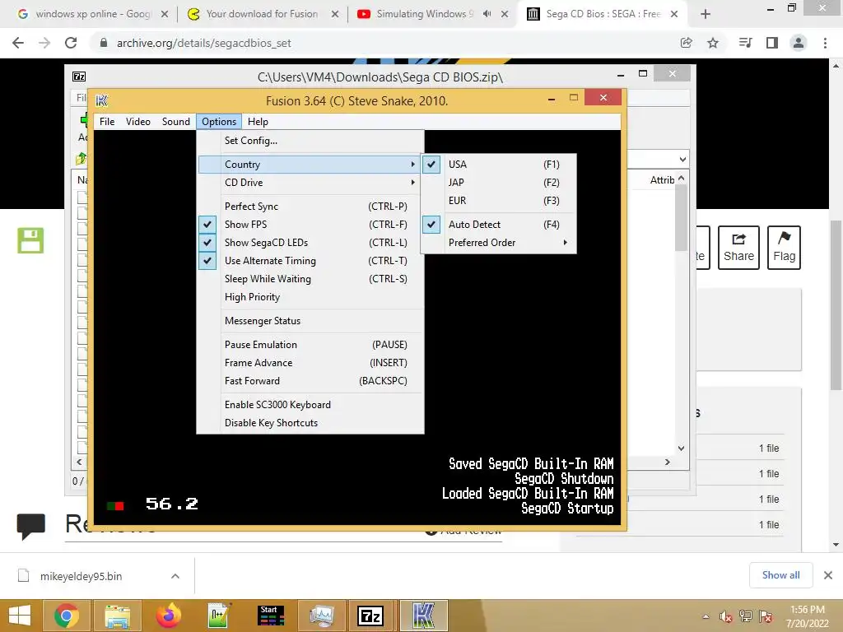Reload the archive.org page
Viewport: 843px width, 632px height.
coord(71,43)
